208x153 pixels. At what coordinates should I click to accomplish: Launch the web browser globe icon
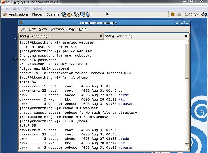(64, 14)
